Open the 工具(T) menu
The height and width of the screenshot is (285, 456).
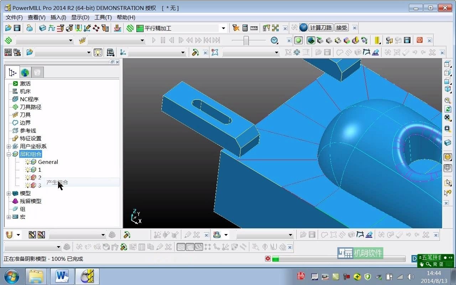click(x=103, y=17)
